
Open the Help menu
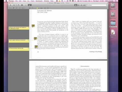[x=52, y=1]
